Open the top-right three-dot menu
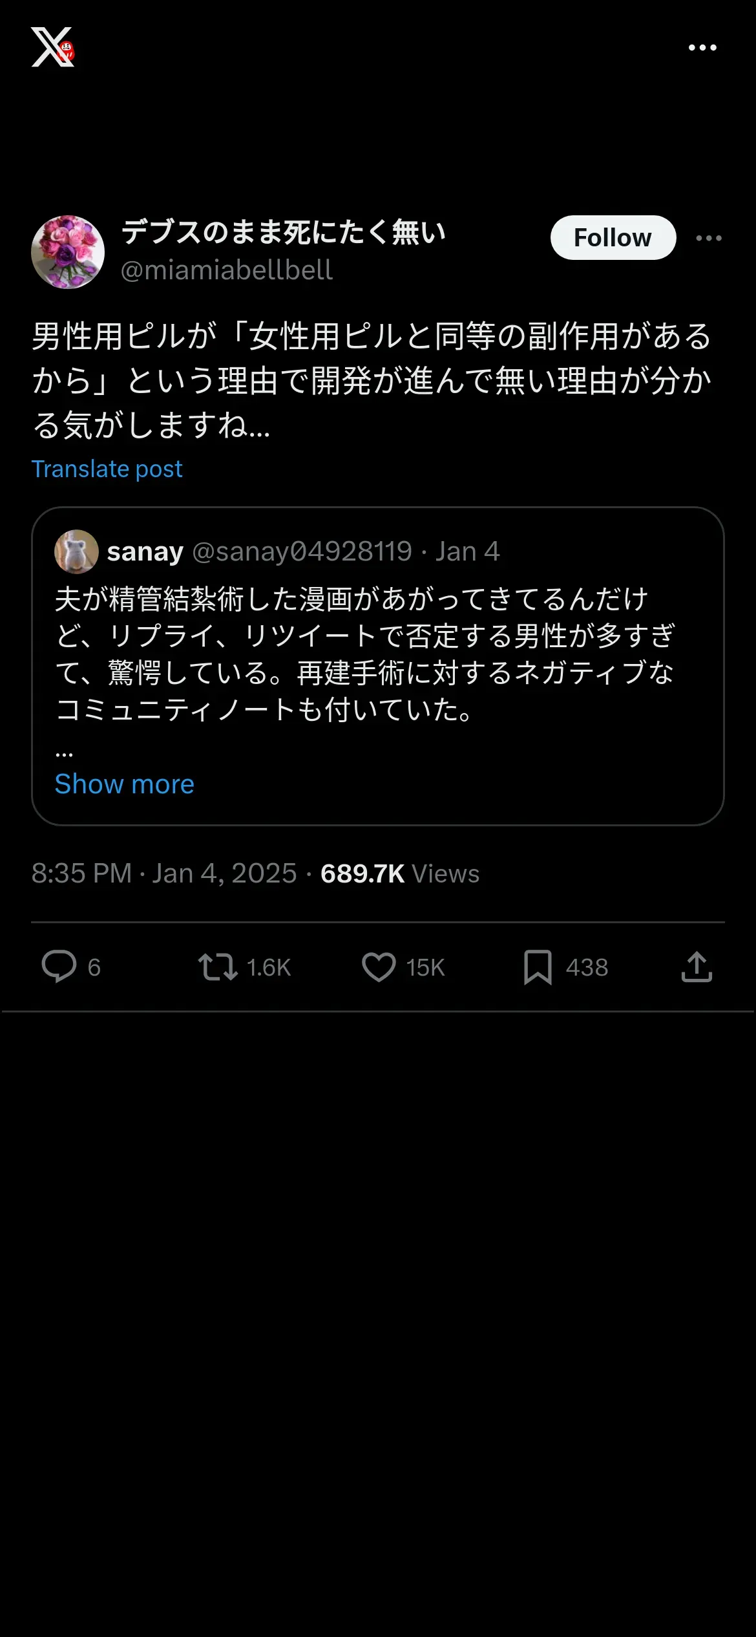This screenshot has height=1637, width=756. (x=702, y=48)
